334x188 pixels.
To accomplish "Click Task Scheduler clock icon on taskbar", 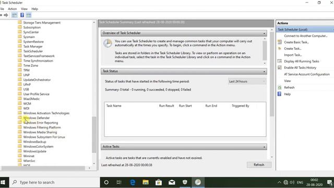I will point(198,182).
